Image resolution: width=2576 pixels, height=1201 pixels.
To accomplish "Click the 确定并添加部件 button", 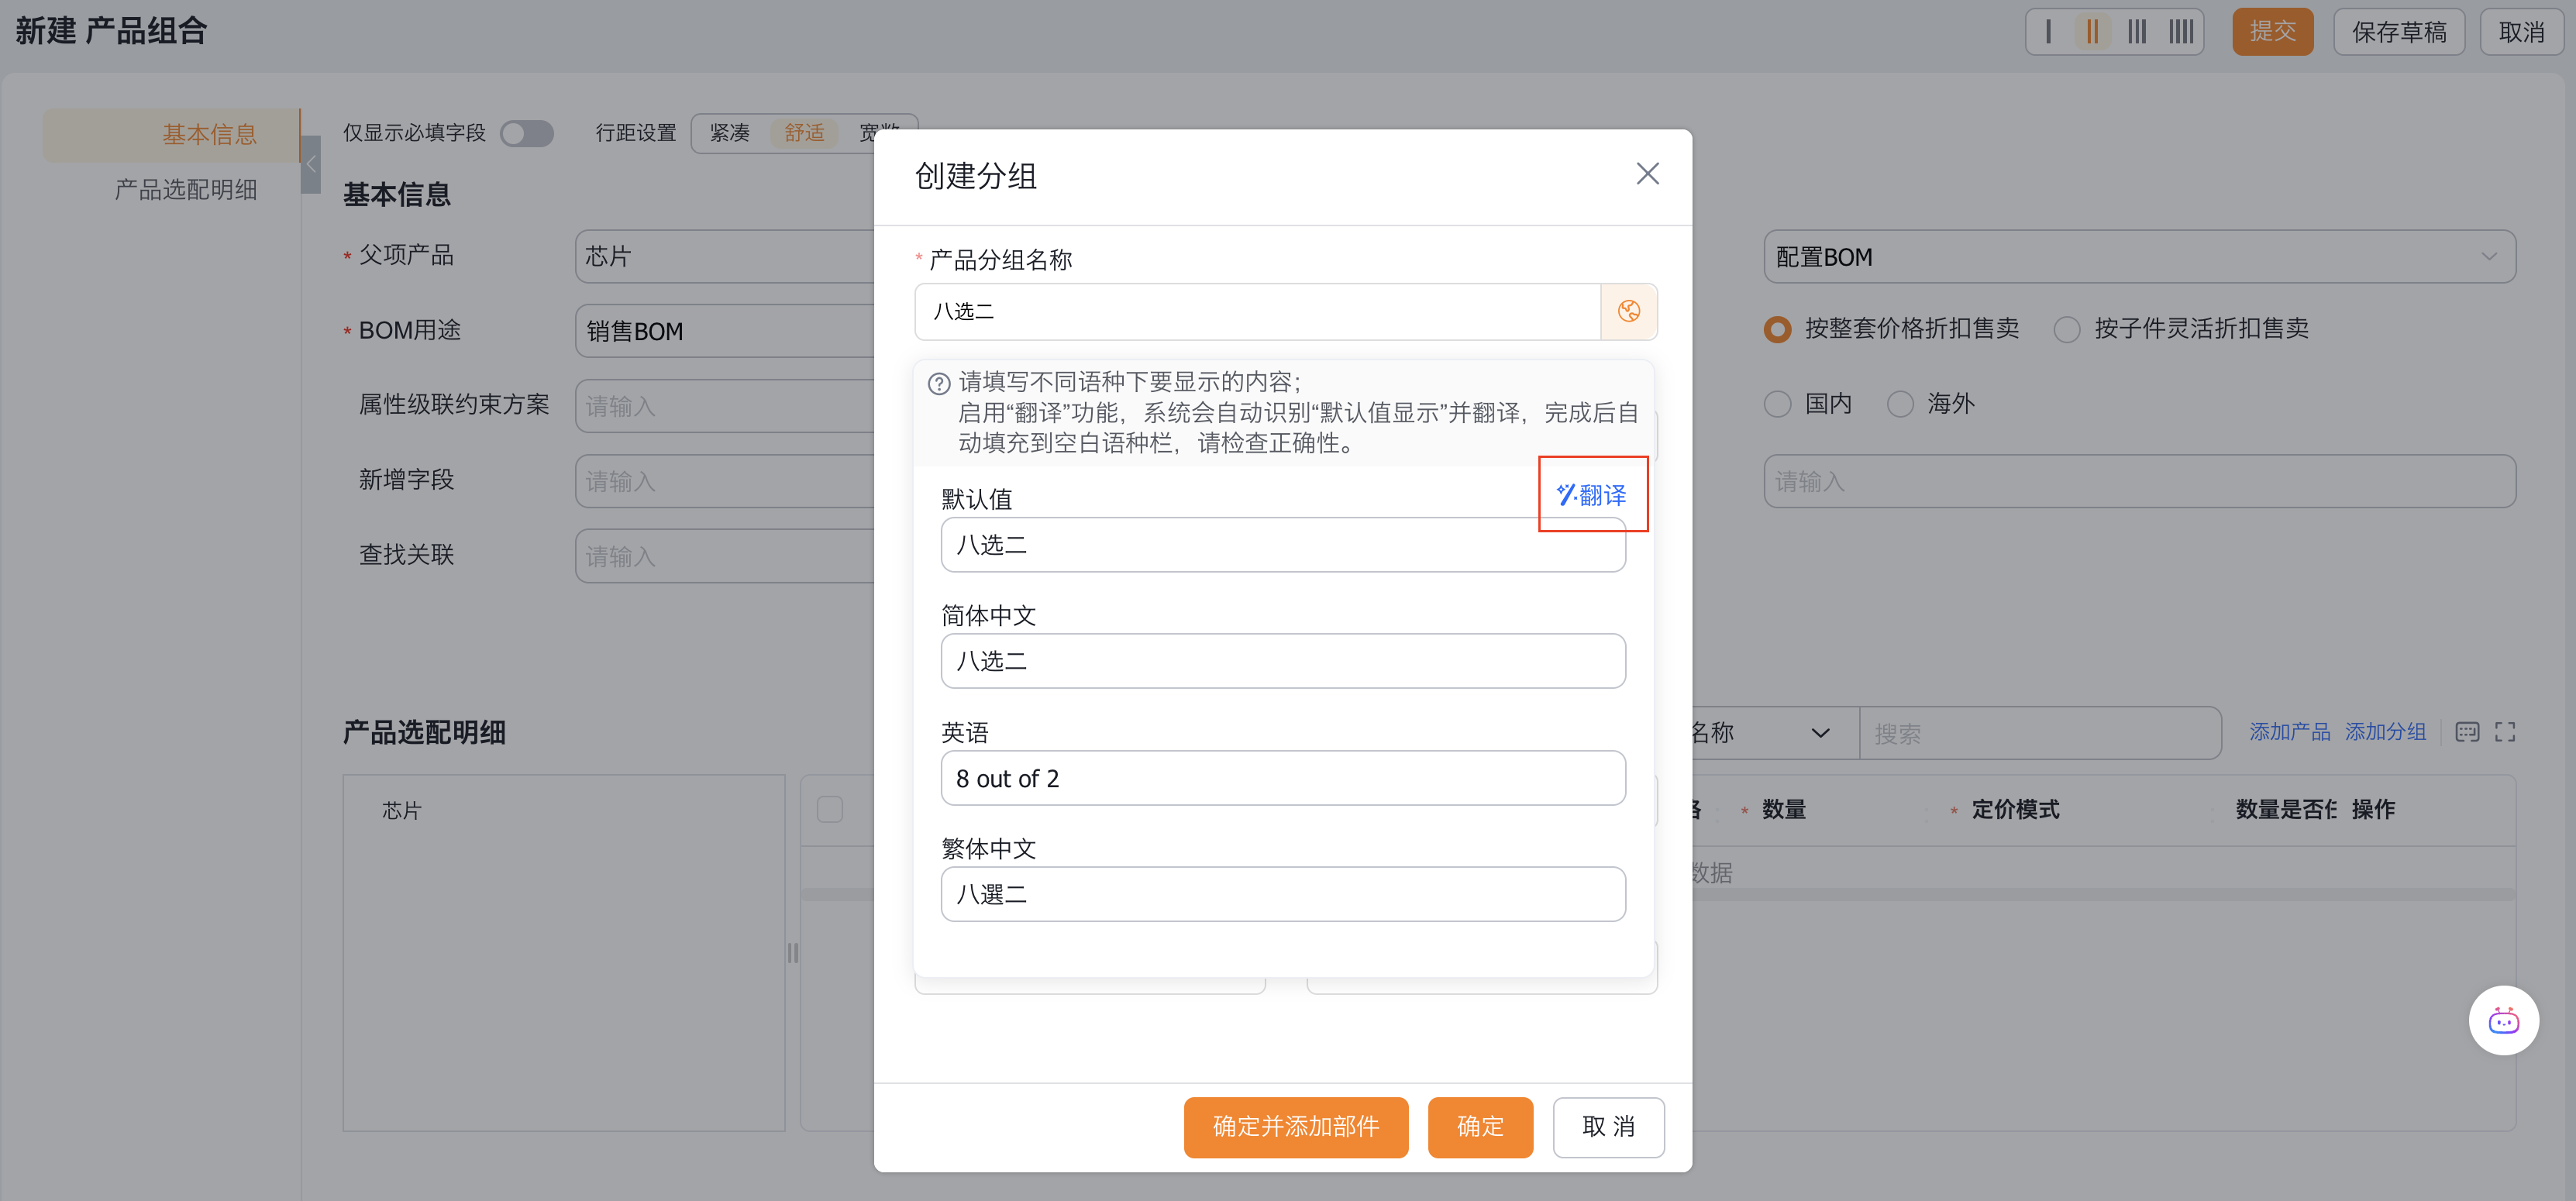I will pos(1295,1127).
